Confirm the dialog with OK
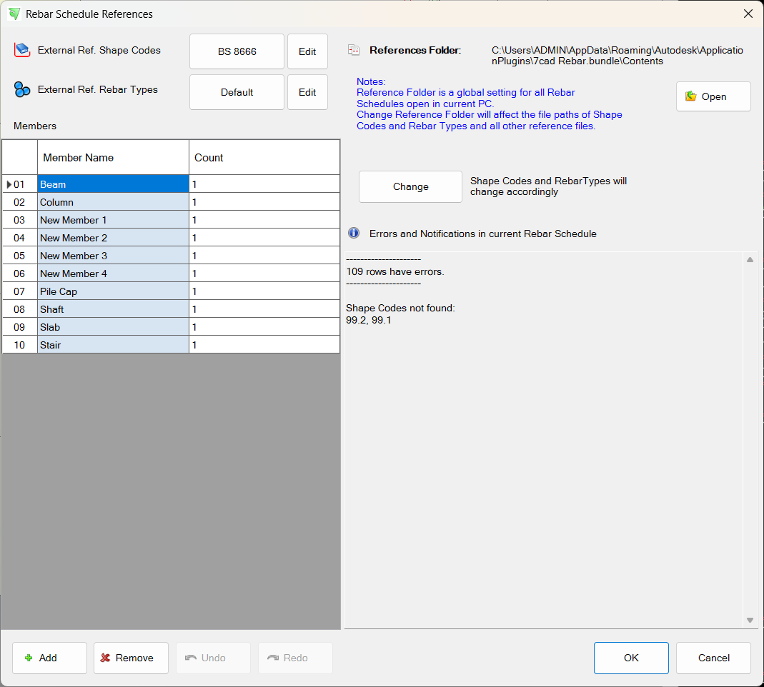 pos(631,658)
